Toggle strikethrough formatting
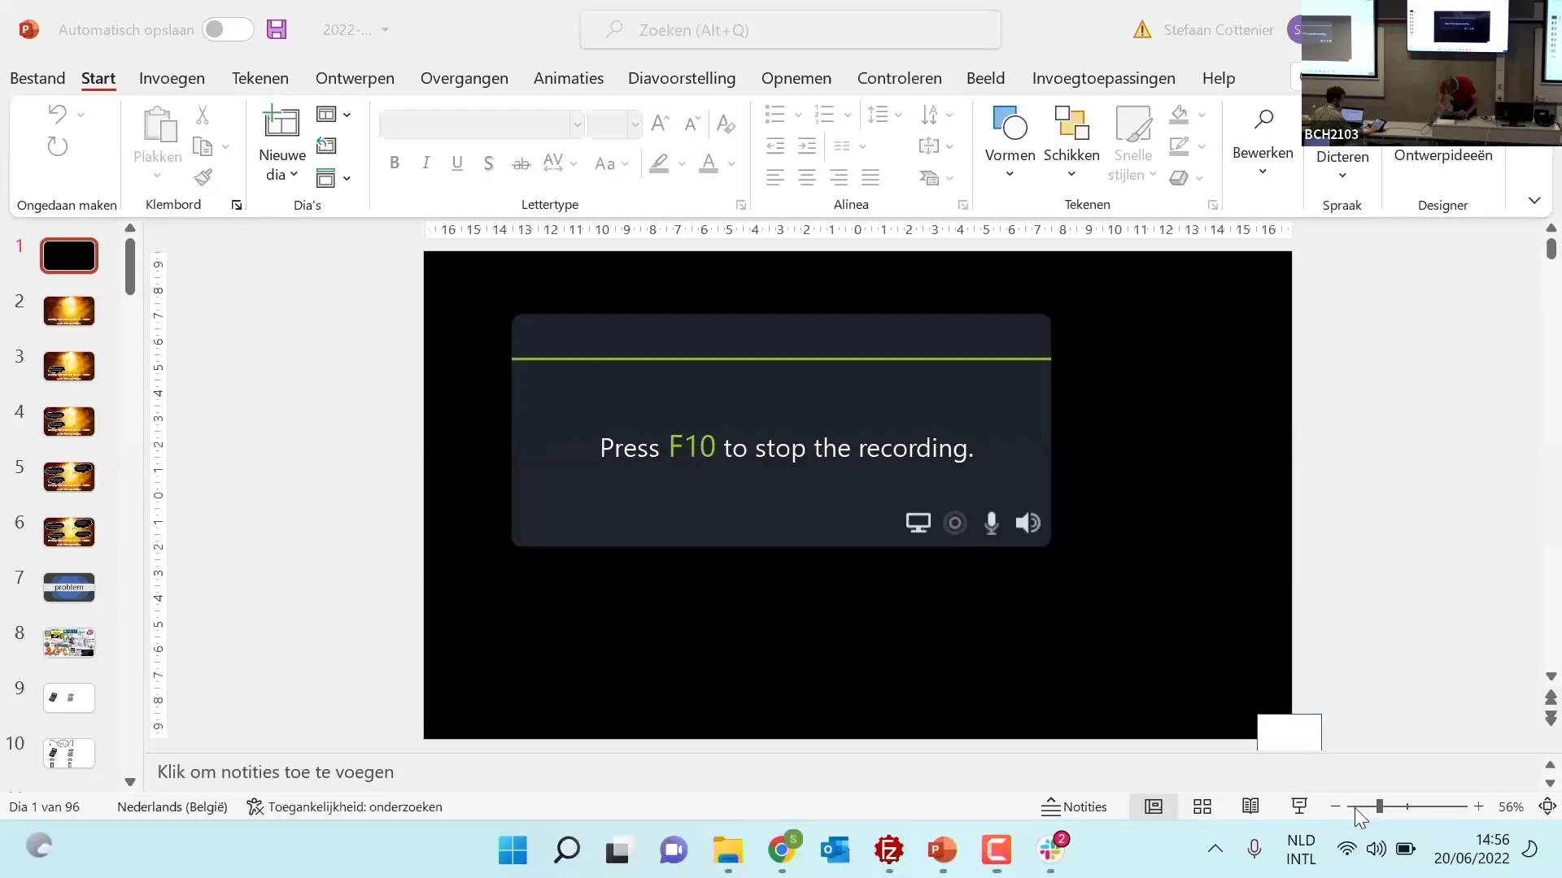Screen dimensions: 1562x878 [x=521, y=164]
